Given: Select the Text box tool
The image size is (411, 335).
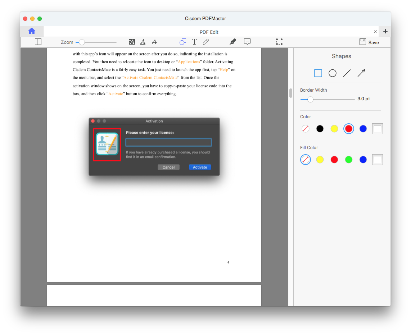Looking at the screenshot, I should pos(194,42).
